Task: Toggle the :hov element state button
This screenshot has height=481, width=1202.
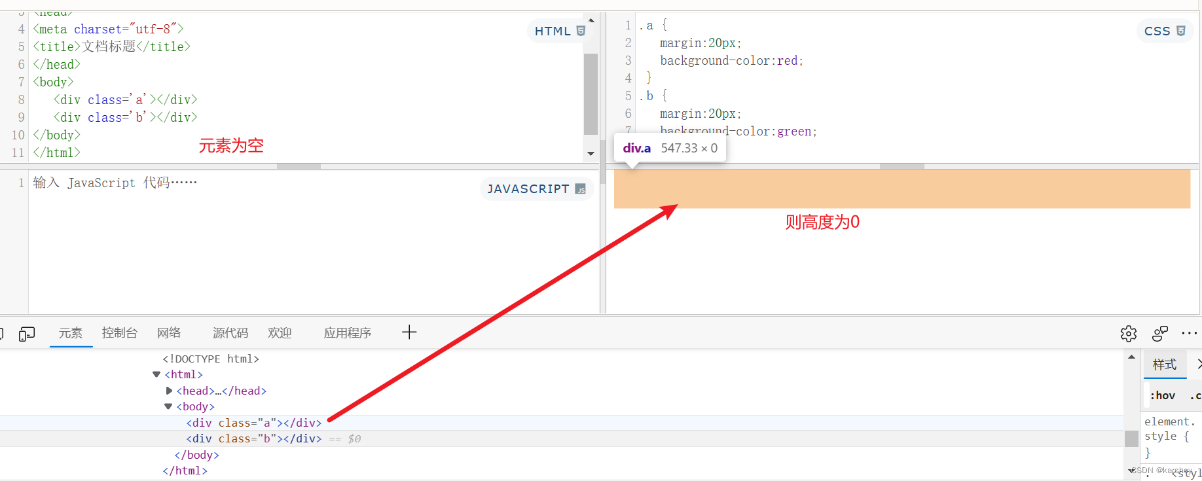Action: [x=1163, y=395]
